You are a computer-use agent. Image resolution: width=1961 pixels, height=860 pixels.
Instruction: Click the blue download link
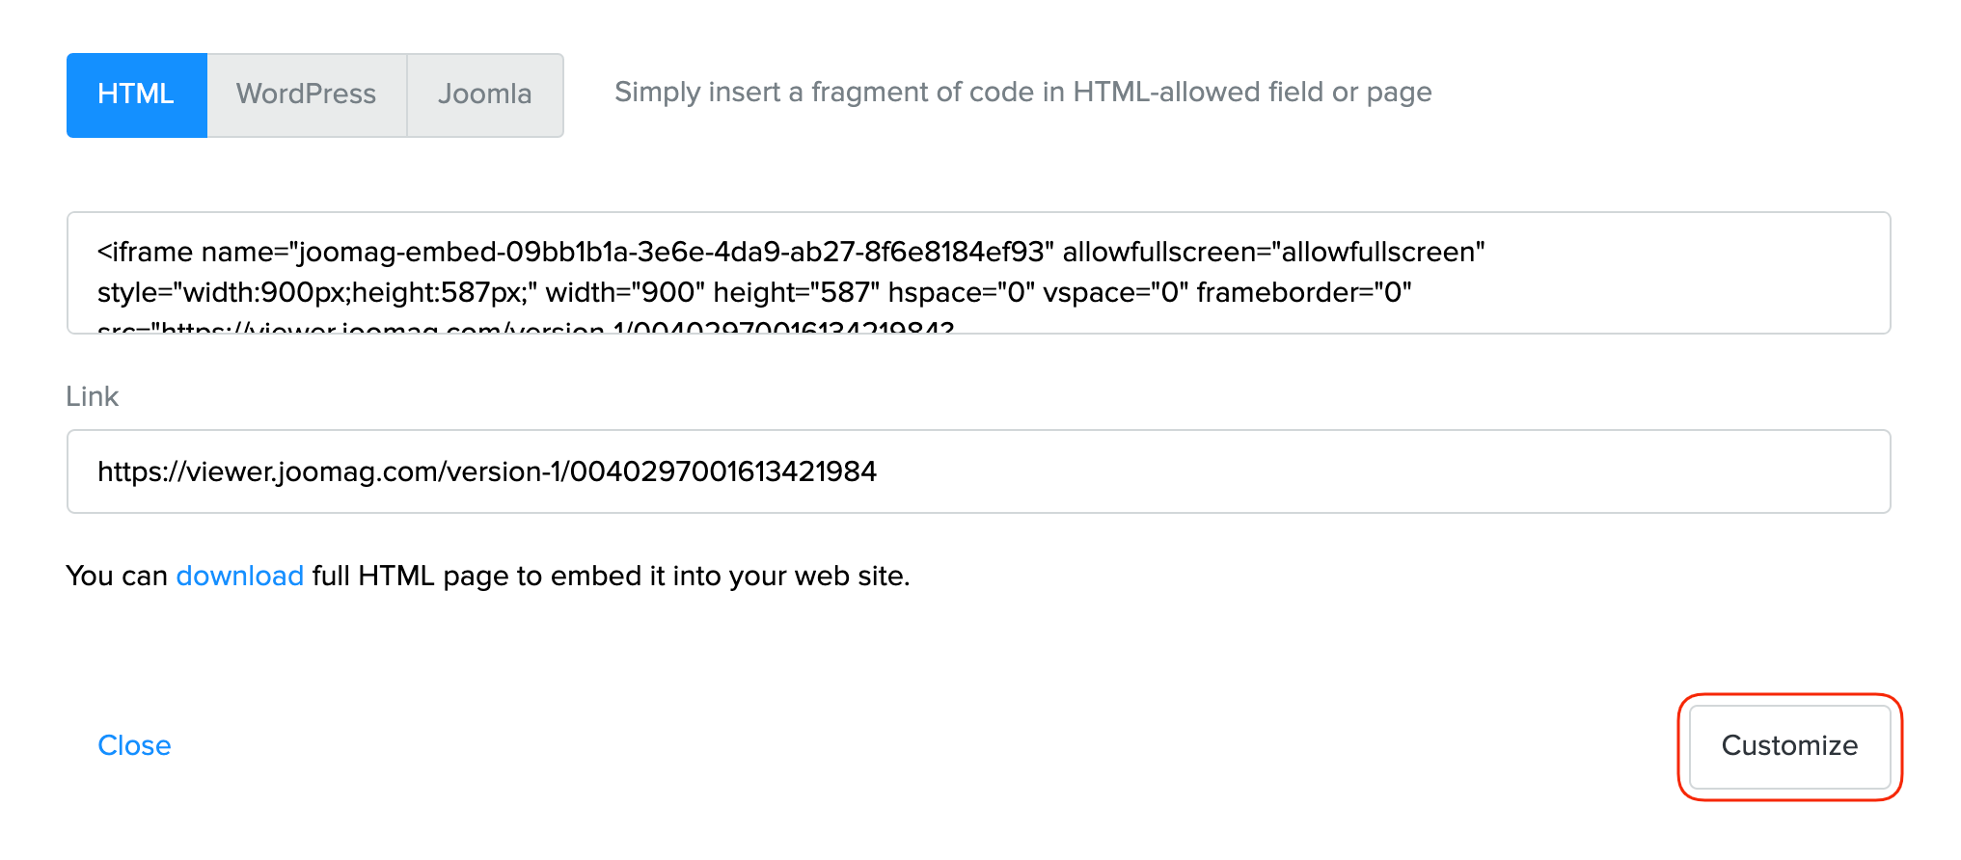click(239, 577)
